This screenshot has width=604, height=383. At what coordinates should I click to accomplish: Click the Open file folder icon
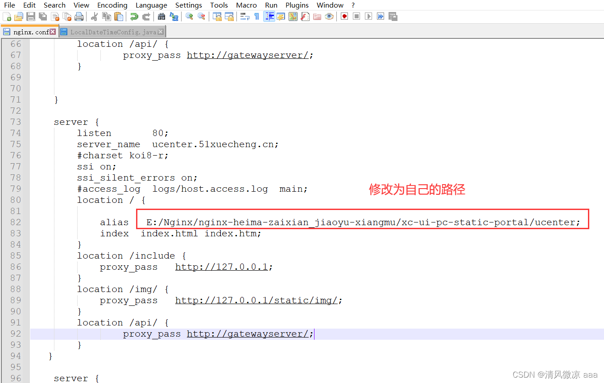[19, 17]
